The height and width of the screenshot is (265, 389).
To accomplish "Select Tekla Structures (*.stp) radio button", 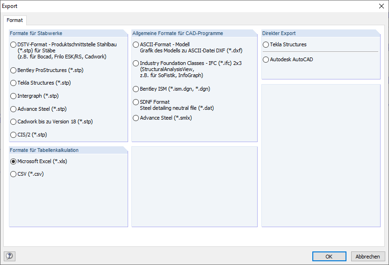I will tap(13, 83).
